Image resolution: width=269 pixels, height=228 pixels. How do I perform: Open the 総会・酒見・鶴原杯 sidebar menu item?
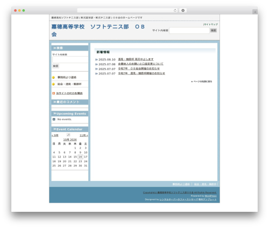(x=69, y=84)
